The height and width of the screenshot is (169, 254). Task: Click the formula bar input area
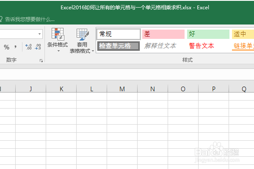click(x=127, y=74)
